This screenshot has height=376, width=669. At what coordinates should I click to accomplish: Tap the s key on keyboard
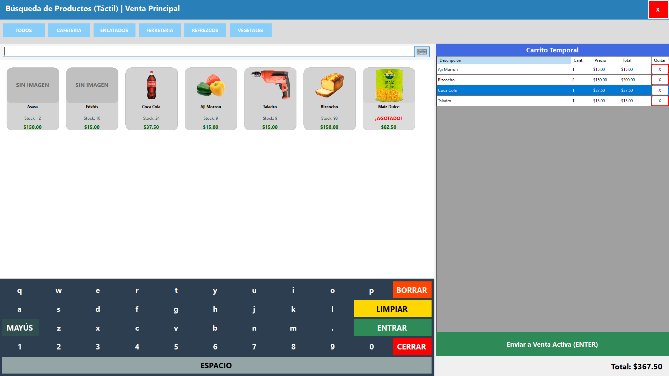[x=59, y=309]
